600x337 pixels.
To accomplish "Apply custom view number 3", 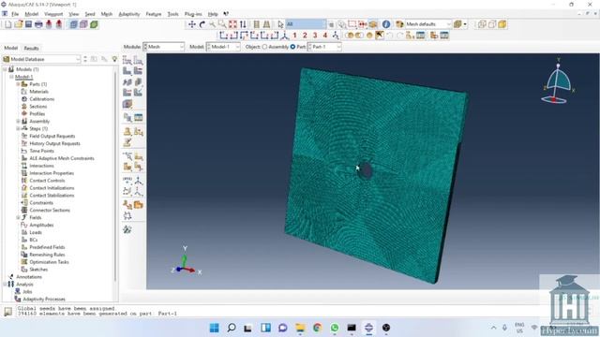I will tap(315, 36).
